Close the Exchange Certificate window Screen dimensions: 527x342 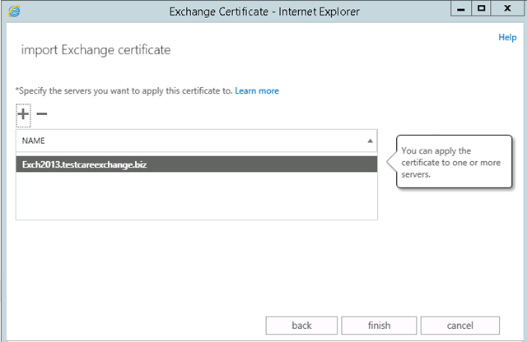tap(507, 9)
